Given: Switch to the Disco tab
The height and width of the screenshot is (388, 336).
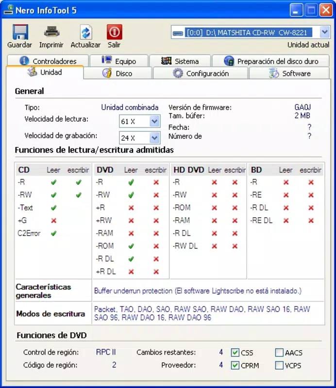Looking at the screenshot, I should 118,74.
